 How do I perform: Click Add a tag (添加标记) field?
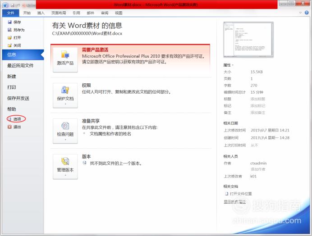point(258,105)
